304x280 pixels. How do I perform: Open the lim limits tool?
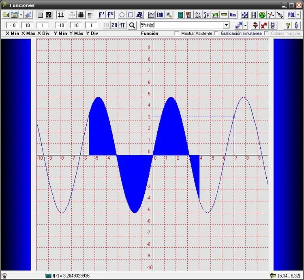click(x=233, y=15)
